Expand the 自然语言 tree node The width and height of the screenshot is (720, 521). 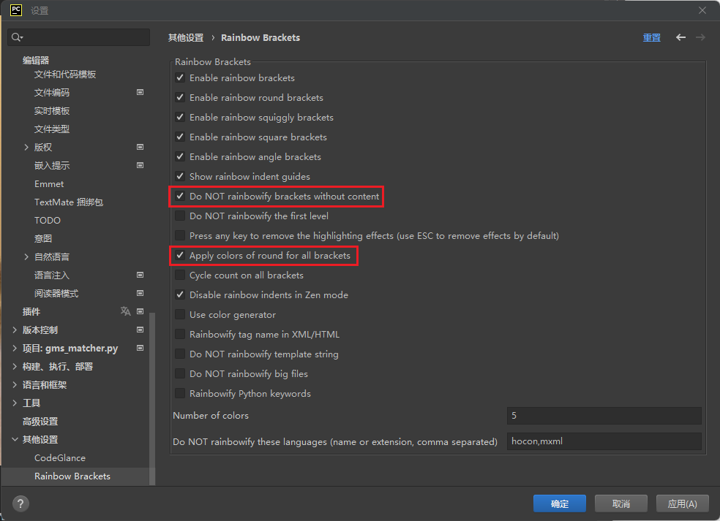[x=26, y=256]
